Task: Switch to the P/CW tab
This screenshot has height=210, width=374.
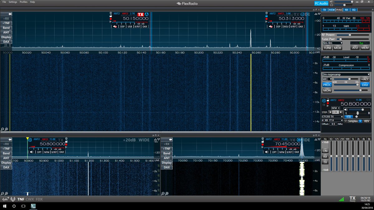Action: coord(331,10)
